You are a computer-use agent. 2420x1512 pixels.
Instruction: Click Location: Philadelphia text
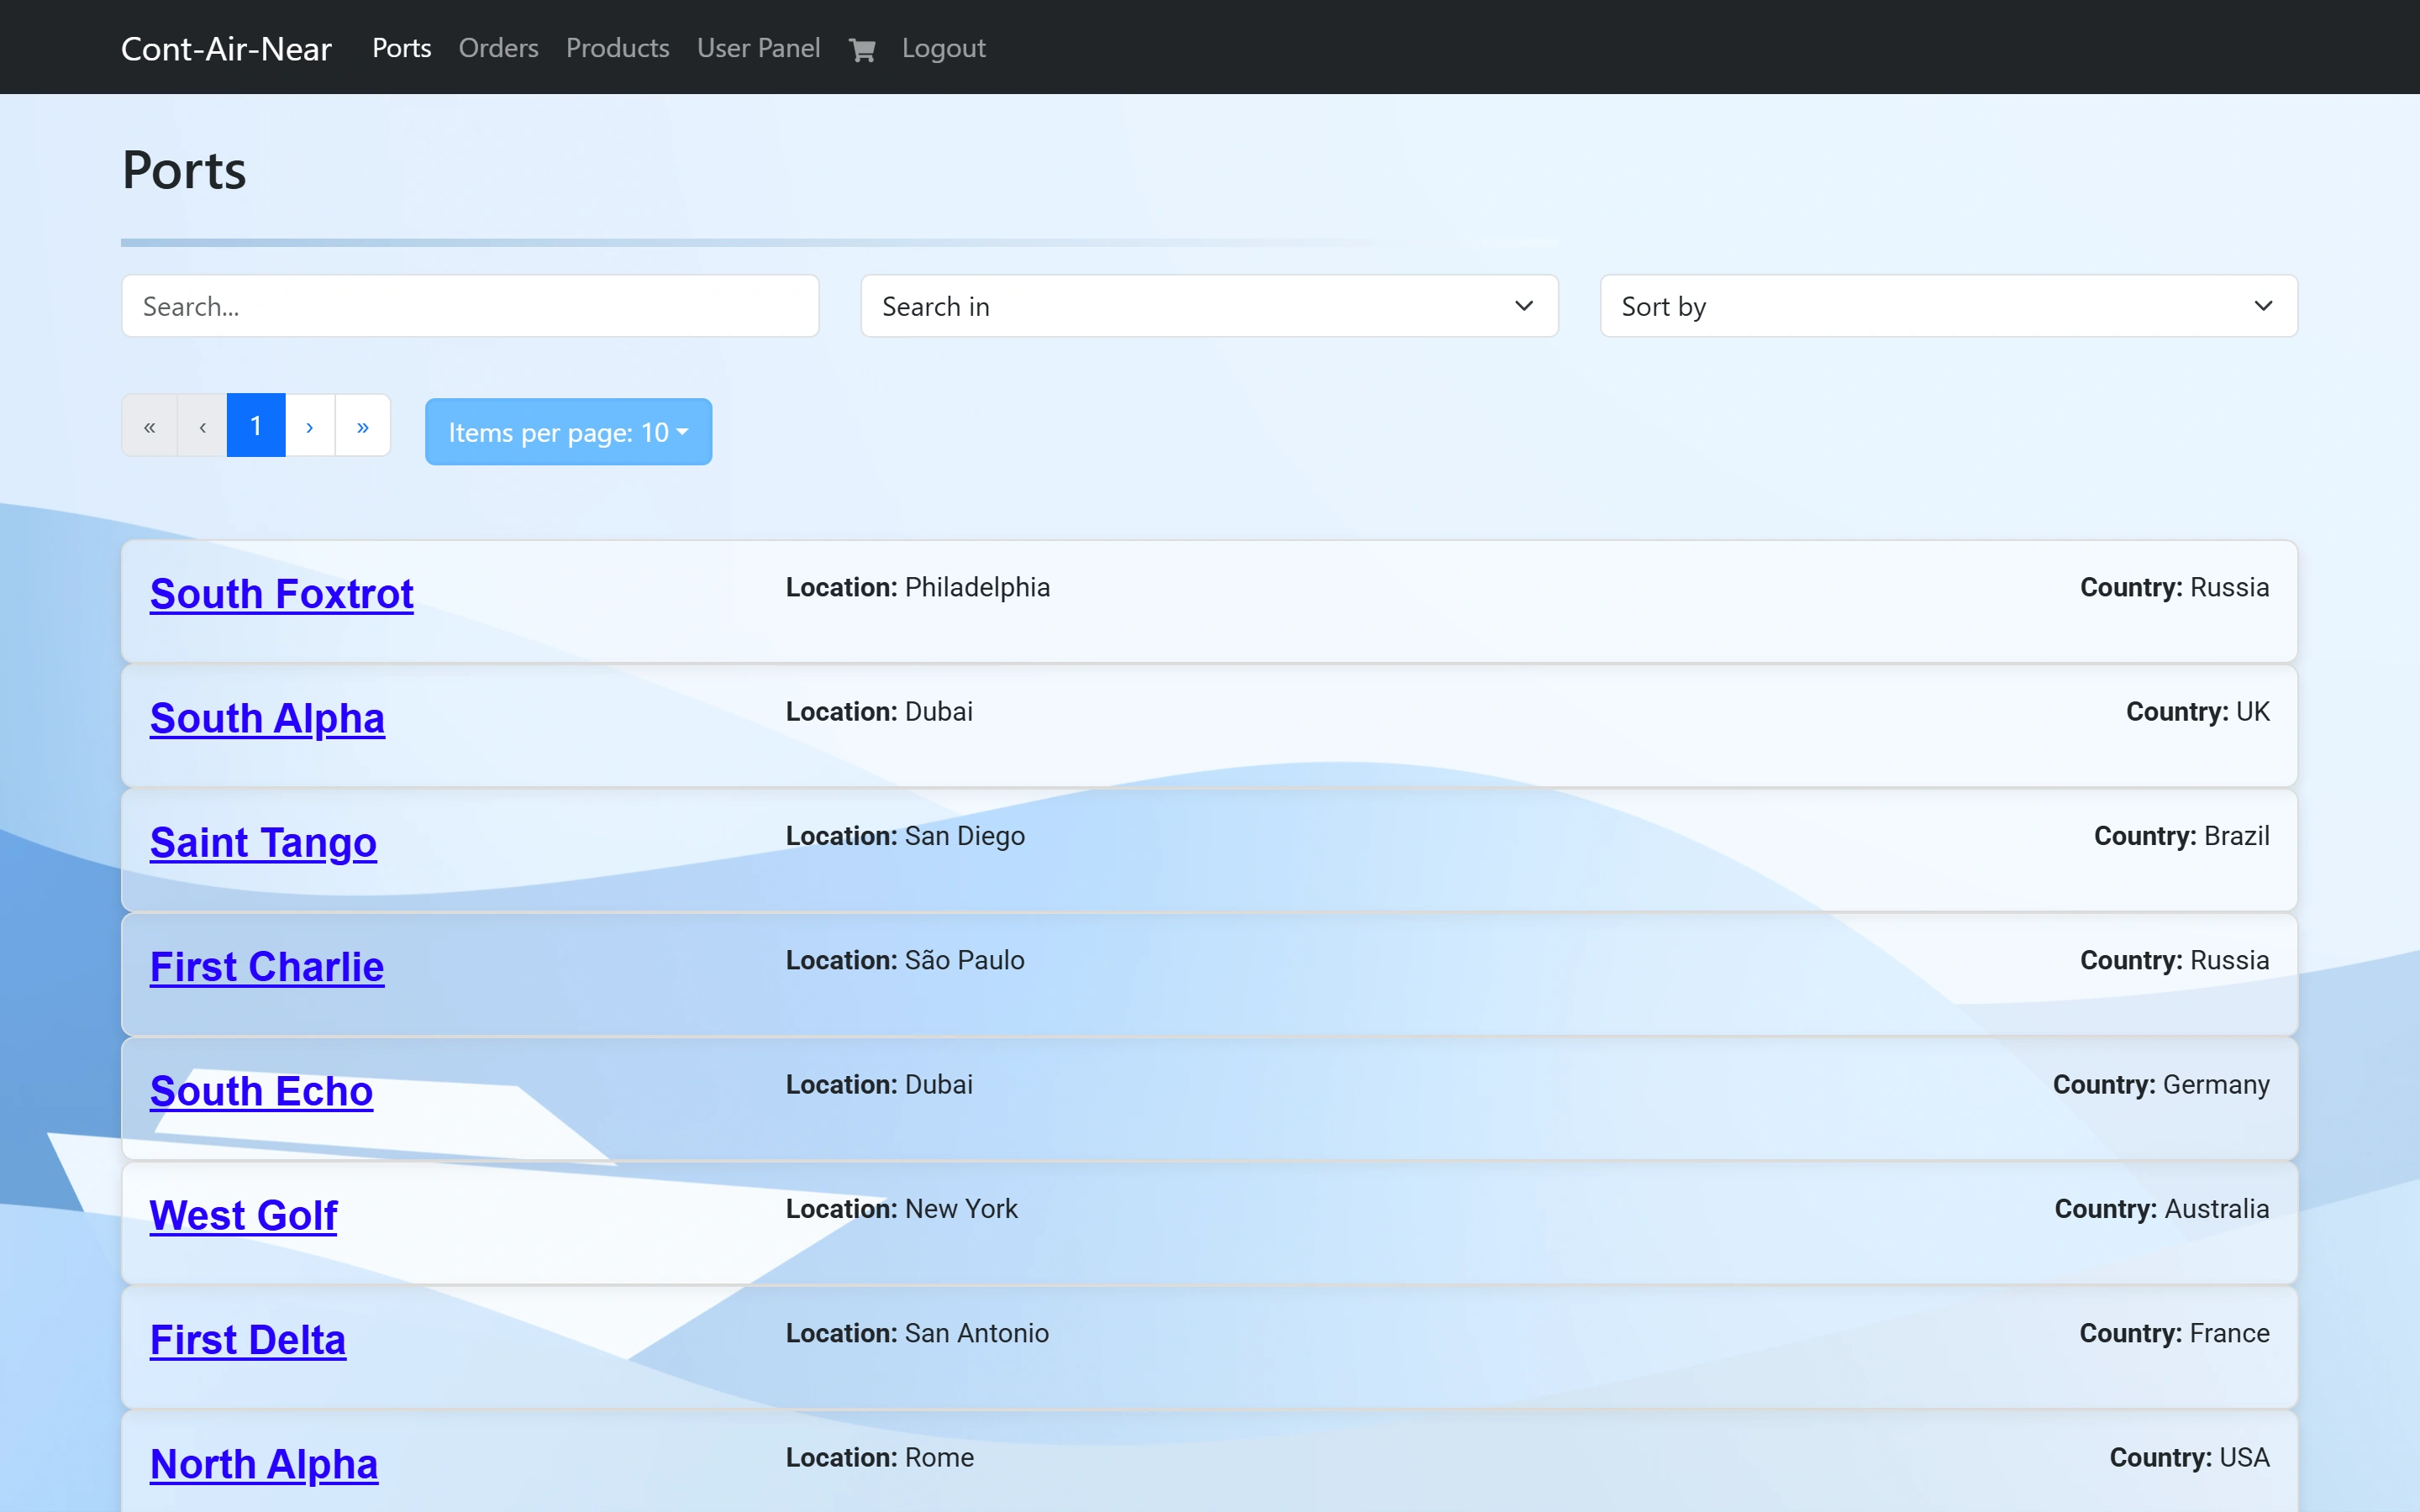[x=918, y=587]
